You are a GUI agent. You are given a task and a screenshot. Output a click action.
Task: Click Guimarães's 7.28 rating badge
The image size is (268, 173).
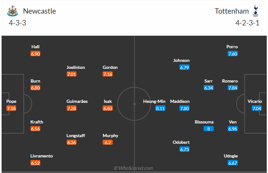[x=71, y=108]
